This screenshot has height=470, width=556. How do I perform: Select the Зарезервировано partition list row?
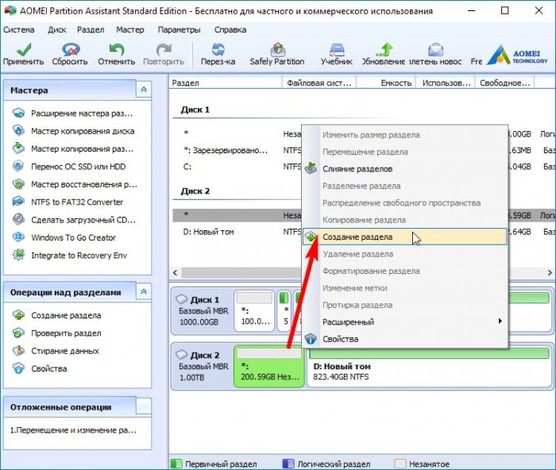pos(237,150)
